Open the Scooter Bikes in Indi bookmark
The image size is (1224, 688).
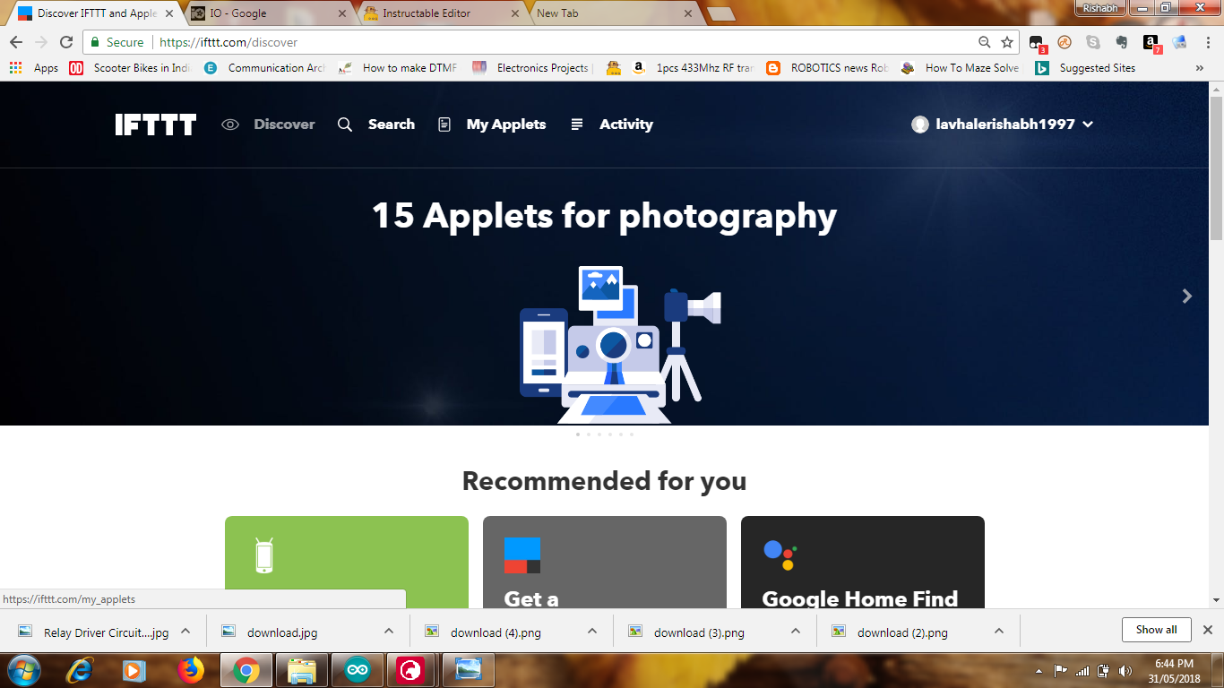click(131, 68)
